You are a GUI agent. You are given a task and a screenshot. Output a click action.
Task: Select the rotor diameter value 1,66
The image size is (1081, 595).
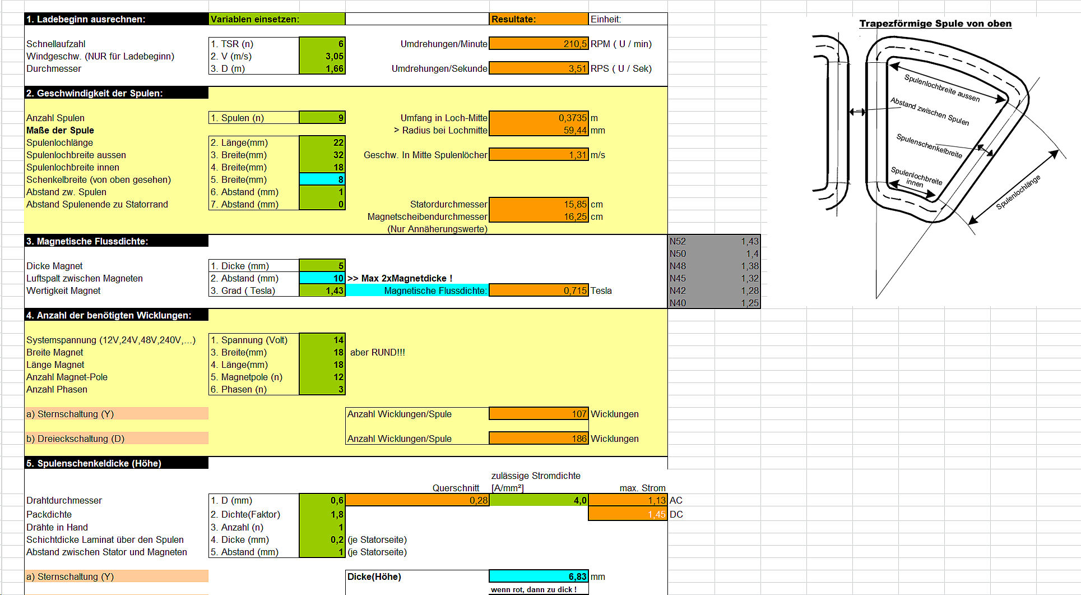click(x=322, y=68)
